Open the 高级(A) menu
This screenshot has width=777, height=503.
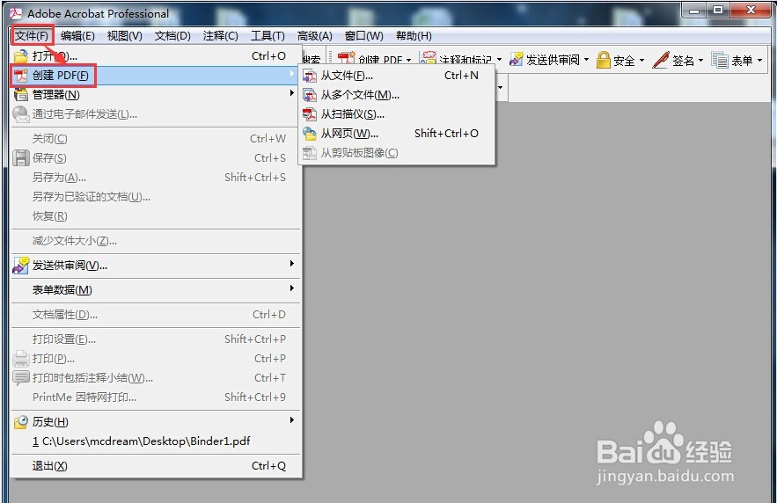[x=315, y=36]
